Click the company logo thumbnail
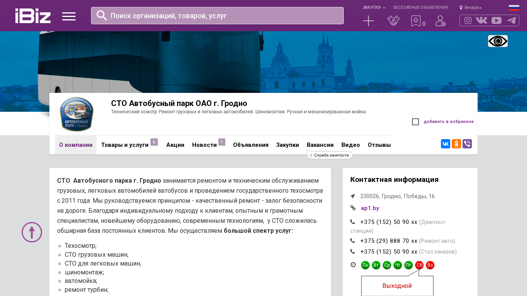 (76, 114)
